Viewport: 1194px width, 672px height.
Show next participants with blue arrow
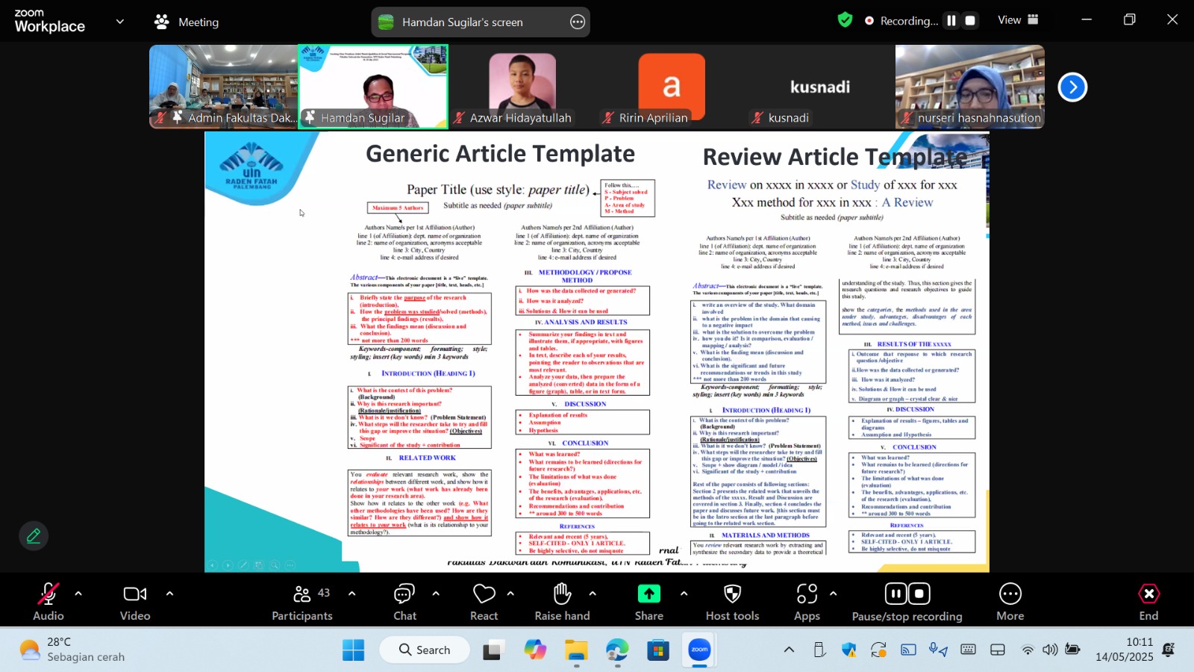[1072, 87]
